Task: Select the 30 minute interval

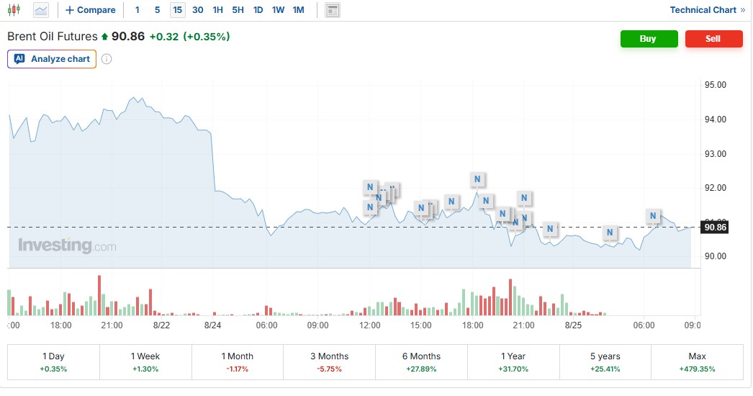Action: (198, 10)
